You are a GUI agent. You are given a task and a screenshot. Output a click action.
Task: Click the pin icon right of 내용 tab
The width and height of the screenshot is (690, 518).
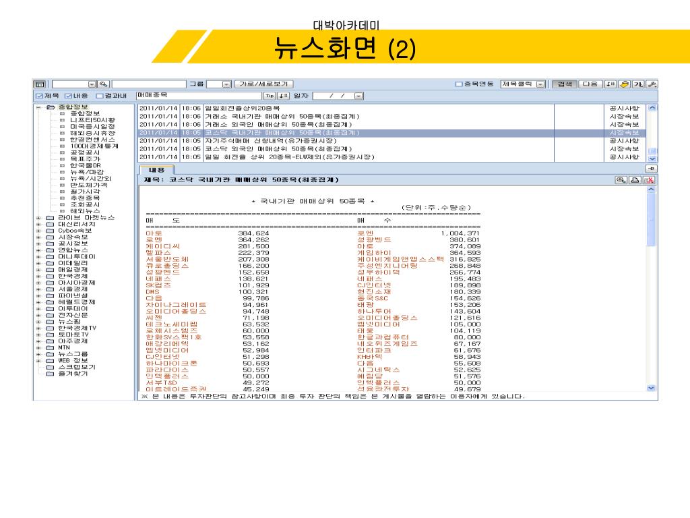point(652,169)
